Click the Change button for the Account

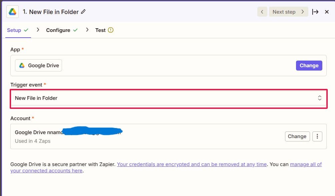pyautogui.click(x=297, y=136)
